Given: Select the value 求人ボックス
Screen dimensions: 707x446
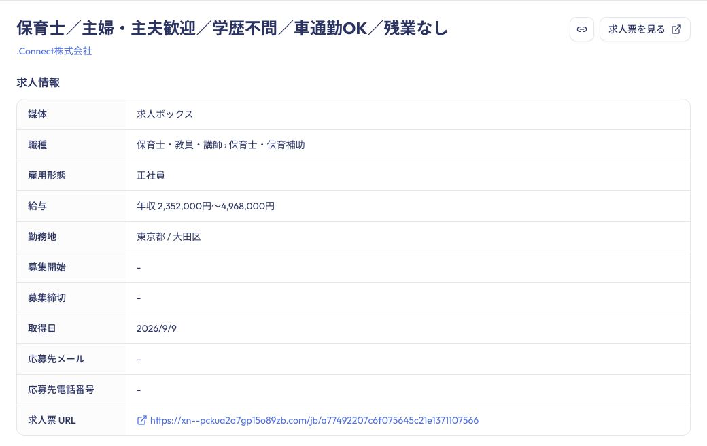Looking at the screenshot, I should coord(165,114).
